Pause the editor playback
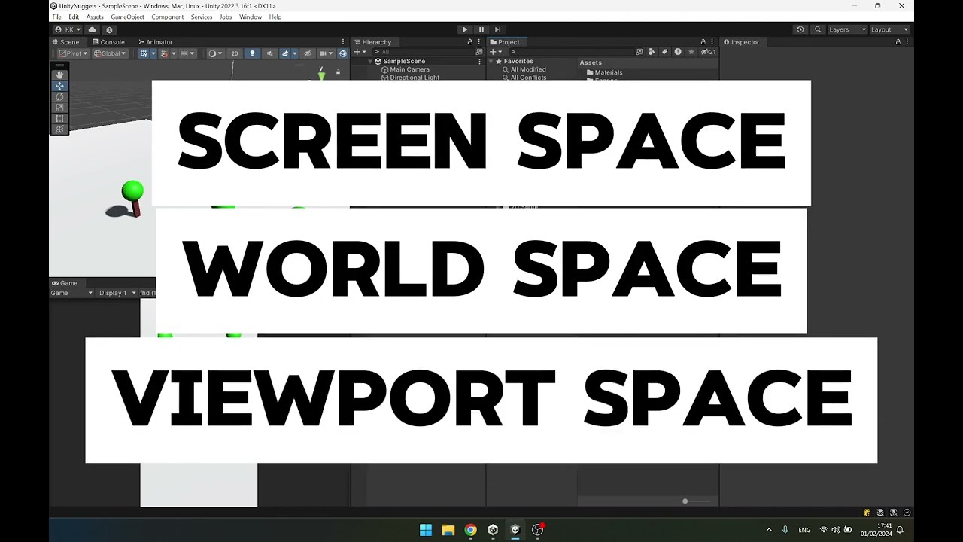The width and height of the screenshot is (963, 542). tap(481, 29)
